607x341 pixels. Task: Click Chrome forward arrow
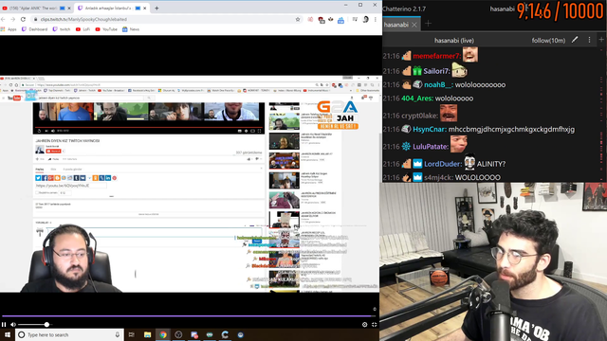click(x=12, y=19)
